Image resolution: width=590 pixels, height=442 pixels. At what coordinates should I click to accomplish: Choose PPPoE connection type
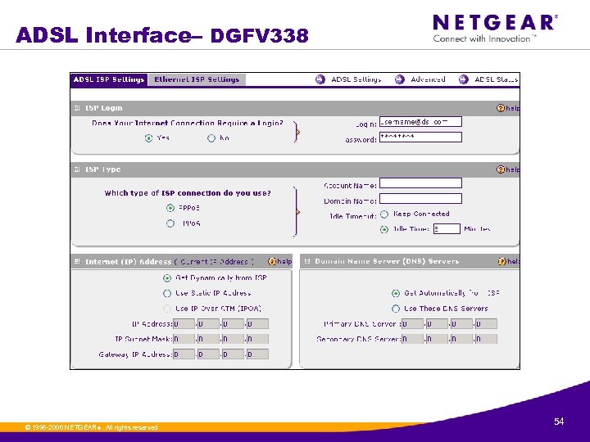170,208
